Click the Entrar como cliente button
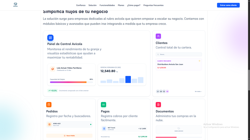 click(228, 5)
